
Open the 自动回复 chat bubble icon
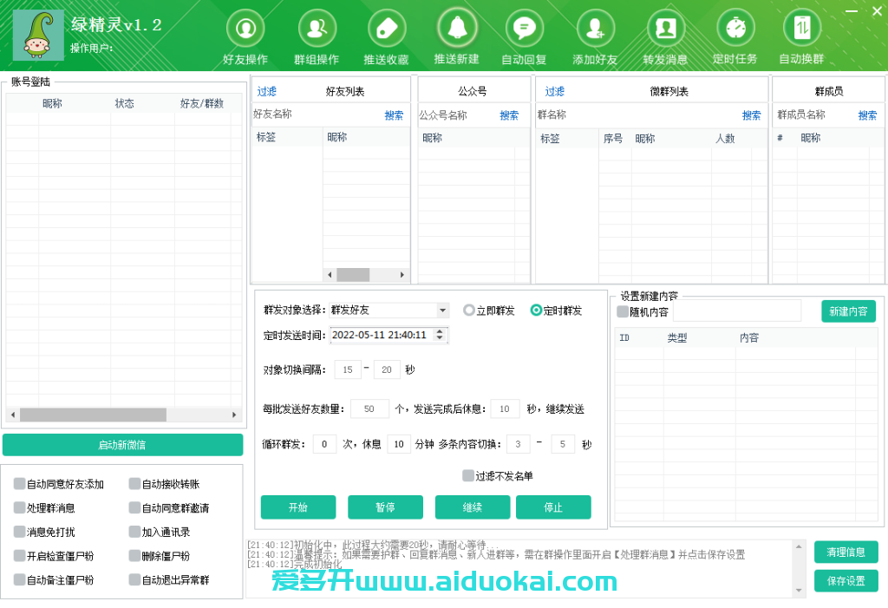(525, 29)
